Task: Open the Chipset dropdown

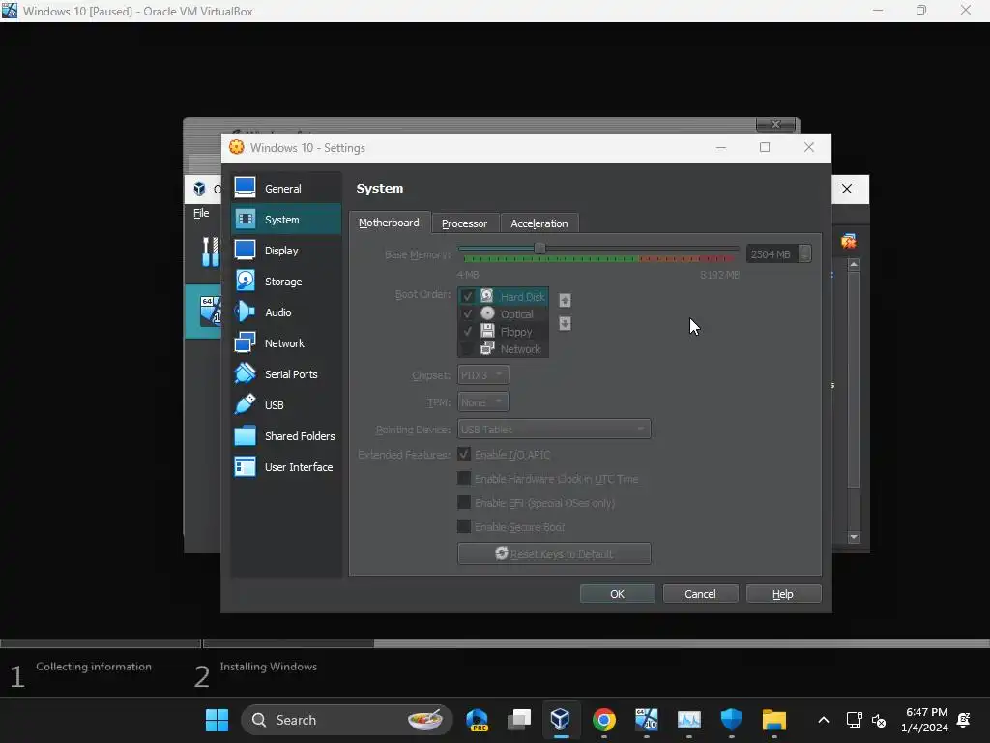Action: coord(483,374)
